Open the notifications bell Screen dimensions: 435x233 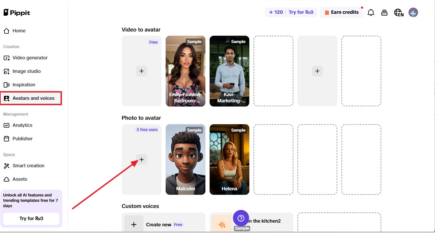coord(371,13)
